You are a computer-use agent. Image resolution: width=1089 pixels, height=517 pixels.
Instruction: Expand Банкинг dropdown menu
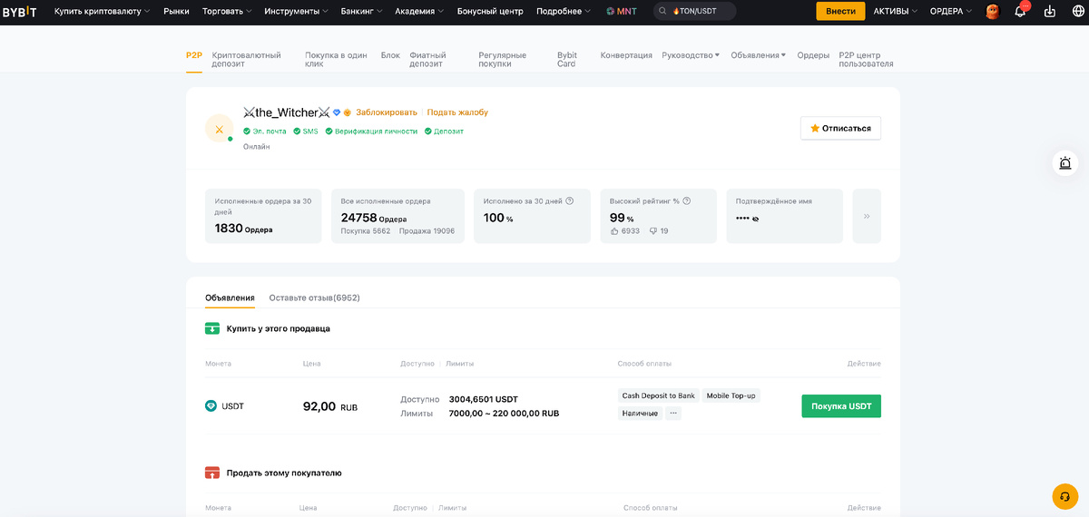click(361, 12)
